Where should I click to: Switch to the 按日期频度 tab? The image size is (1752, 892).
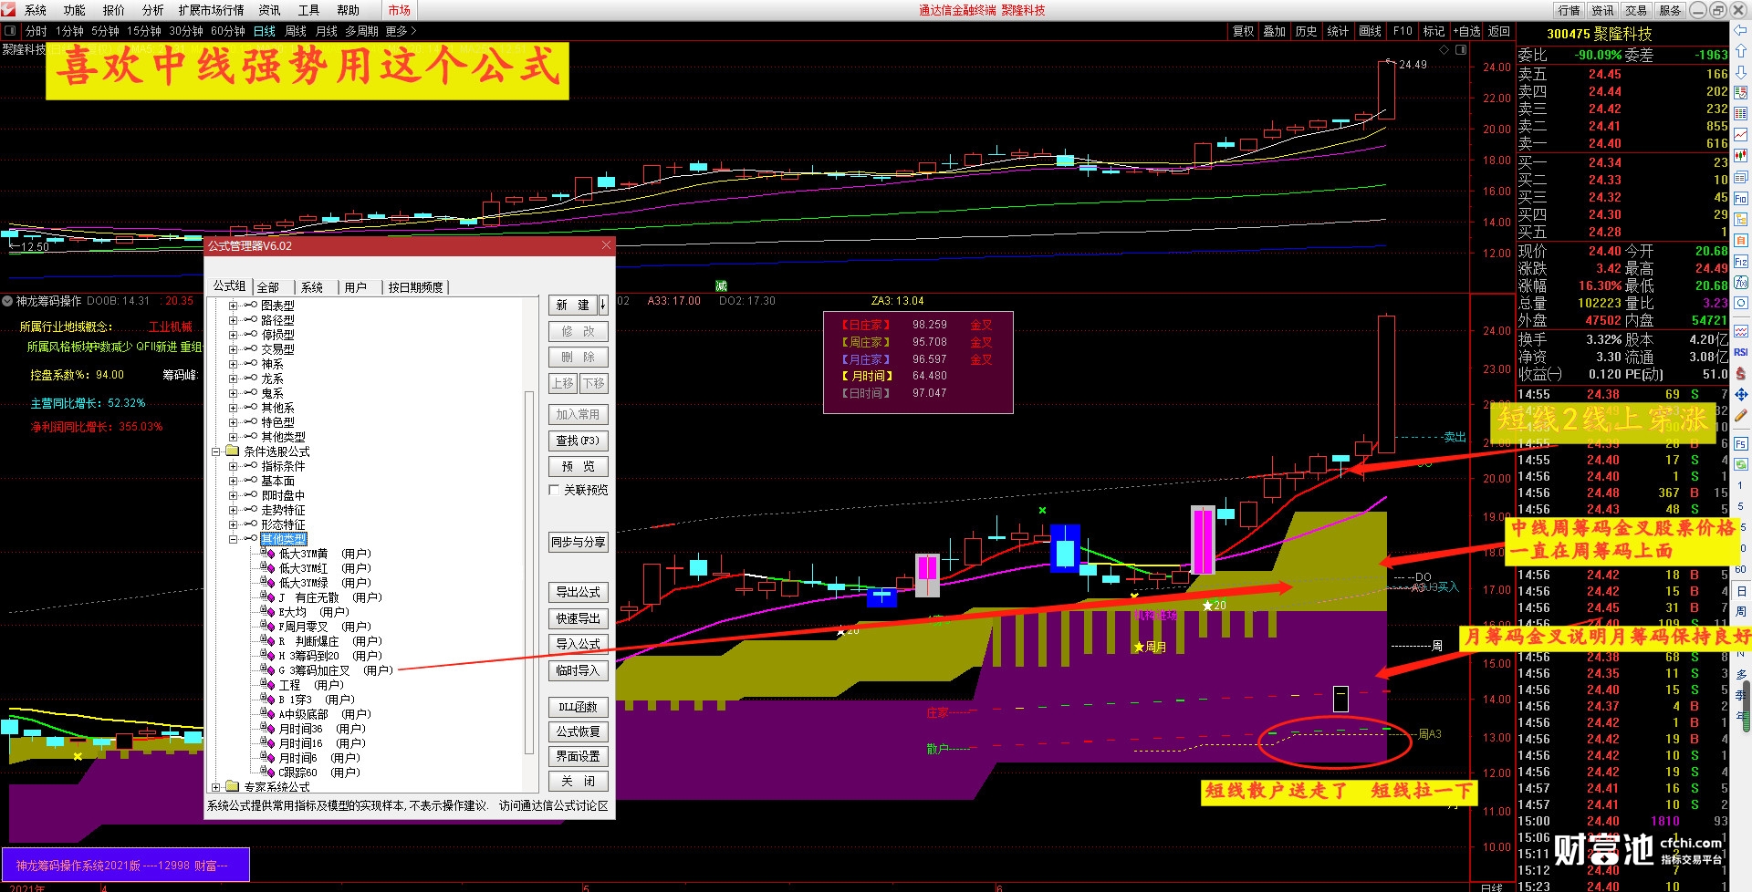click(415, 287)
